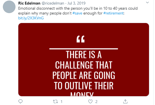Viewport: 155px width, 105px height.
Task: Open the gray circular profile avatar
Action: (x=9, y=7)
